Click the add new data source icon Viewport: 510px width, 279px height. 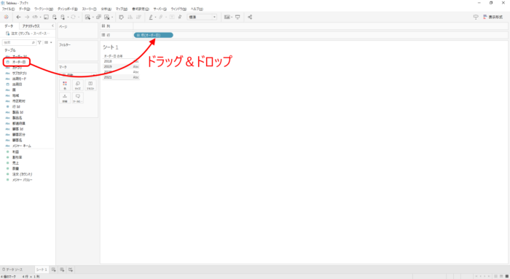point(55,17)
